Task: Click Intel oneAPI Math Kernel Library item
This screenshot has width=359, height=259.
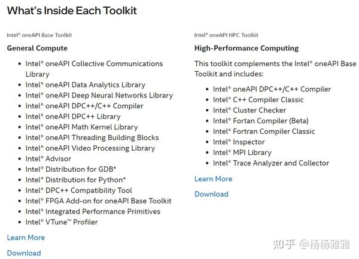Action: (81, 127)
